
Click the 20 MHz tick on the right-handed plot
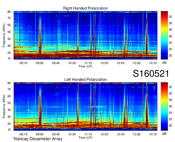(x=9, y=53)
